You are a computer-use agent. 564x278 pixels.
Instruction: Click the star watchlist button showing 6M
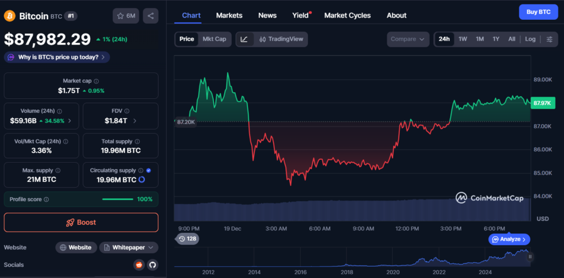pyautogui.click(x=126, y=16)
